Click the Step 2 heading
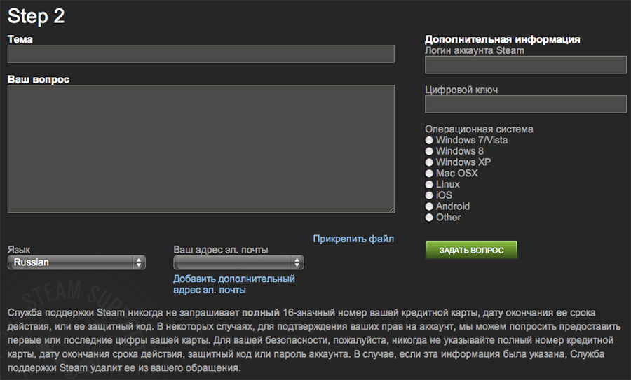This screenshot has height=380, width=631. point(36,17)
